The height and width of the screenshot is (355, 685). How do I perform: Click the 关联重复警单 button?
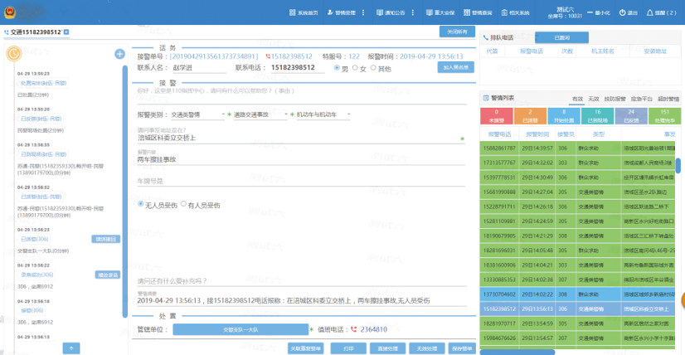coord(306,348)
